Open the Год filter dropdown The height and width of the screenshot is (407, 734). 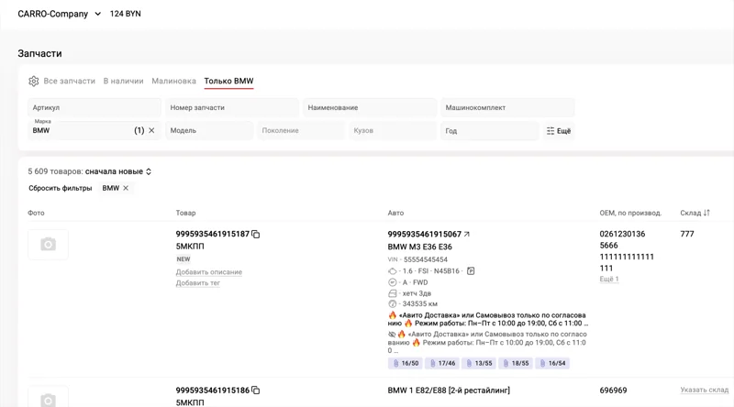[489, 131]
